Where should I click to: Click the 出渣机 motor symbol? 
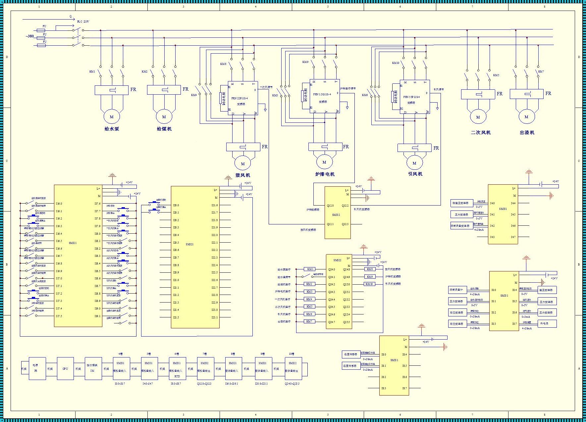click(527, 117)
